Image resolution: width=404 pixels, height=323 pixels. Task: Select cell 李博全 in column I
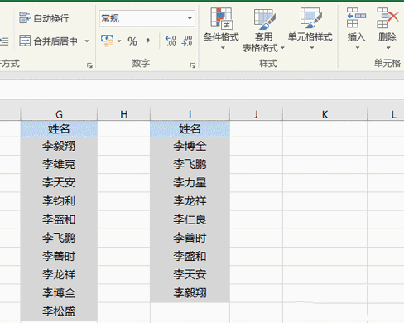(190, 146)
